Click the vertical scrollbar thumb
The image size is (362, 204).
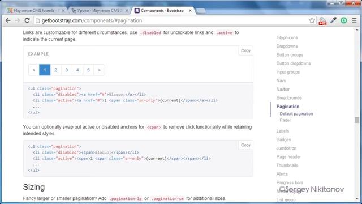(357, 120)
